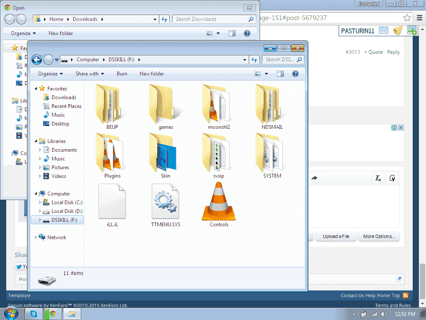Open Chrome from the taskbar
The width and height of the screenshot is (426, 320).
(x=52, y=314)
